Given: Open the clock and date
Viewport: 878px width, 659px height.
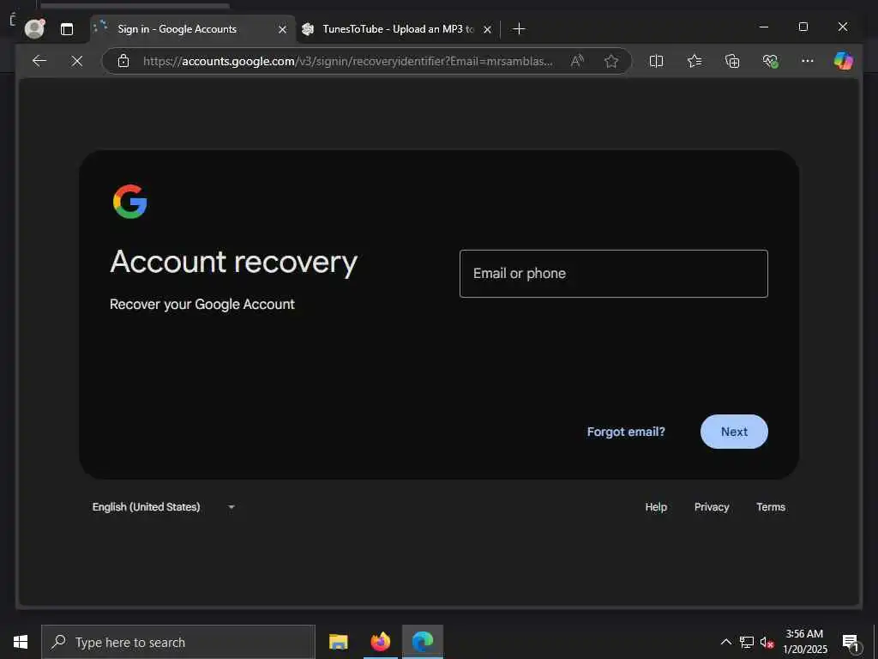Looking at the screenshot, I should coord(804,642).
